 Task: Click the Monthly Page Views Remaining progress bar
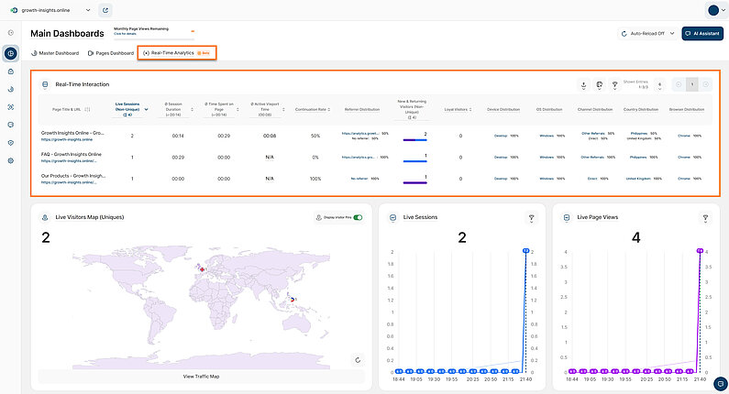[153, 38]
